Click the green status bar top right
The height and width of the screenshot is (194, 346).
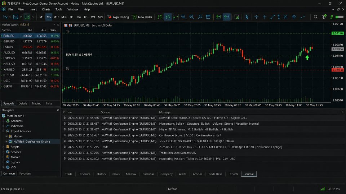point(340,17)
